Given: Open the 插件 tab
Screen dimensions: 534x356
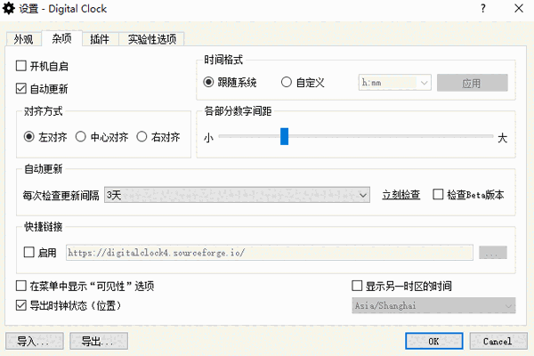Looking at the screenshot, I should coord(100,39).
